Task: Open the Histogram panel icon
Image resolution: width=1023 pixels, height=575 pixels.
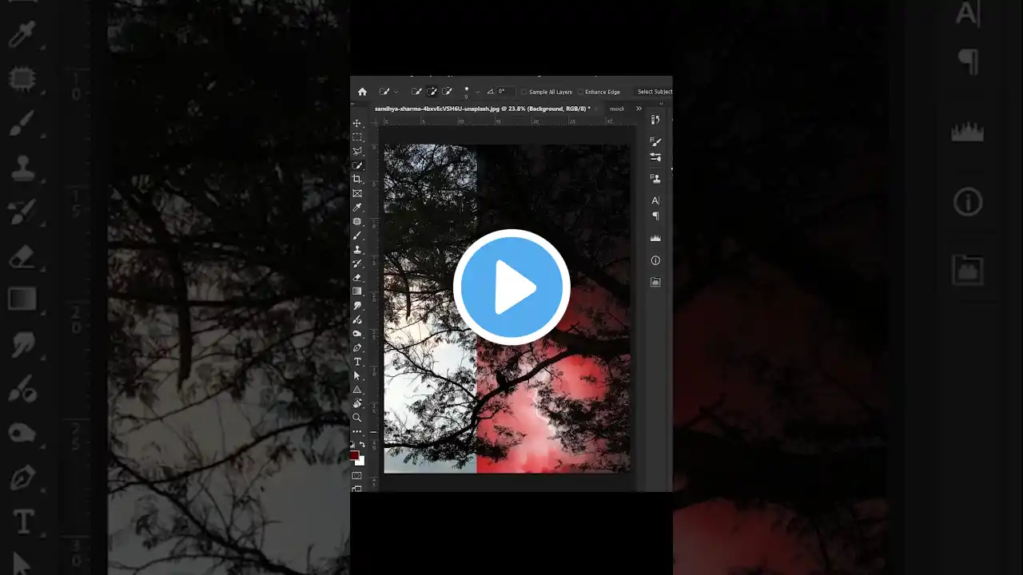Action: (x=655, y=238)
